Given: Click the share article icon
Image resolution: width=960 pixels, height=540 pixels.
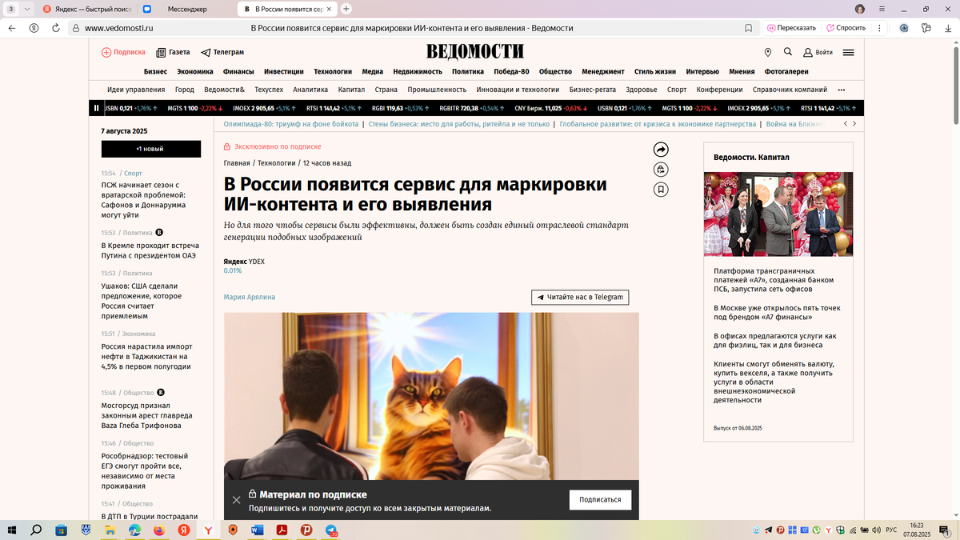Looking at the screenshot, I should pos(659,150).
